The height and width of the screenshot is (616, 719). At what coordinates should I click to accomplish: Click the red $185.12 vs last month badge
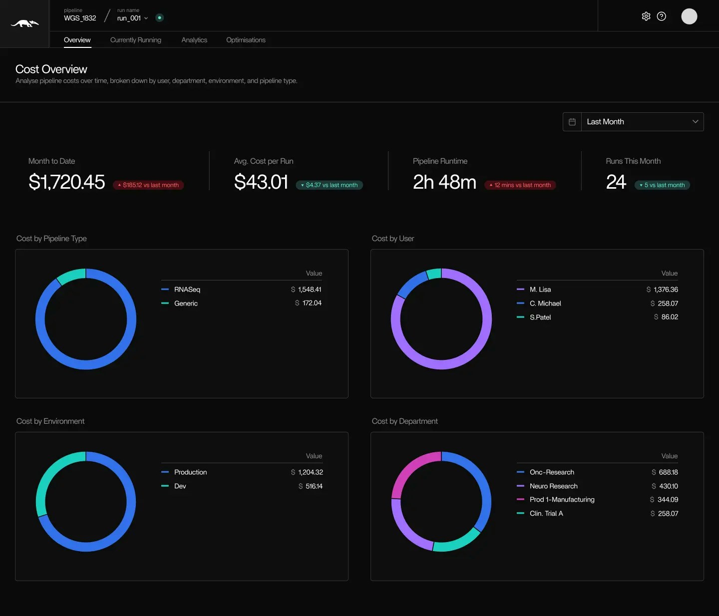click(148, 185)
